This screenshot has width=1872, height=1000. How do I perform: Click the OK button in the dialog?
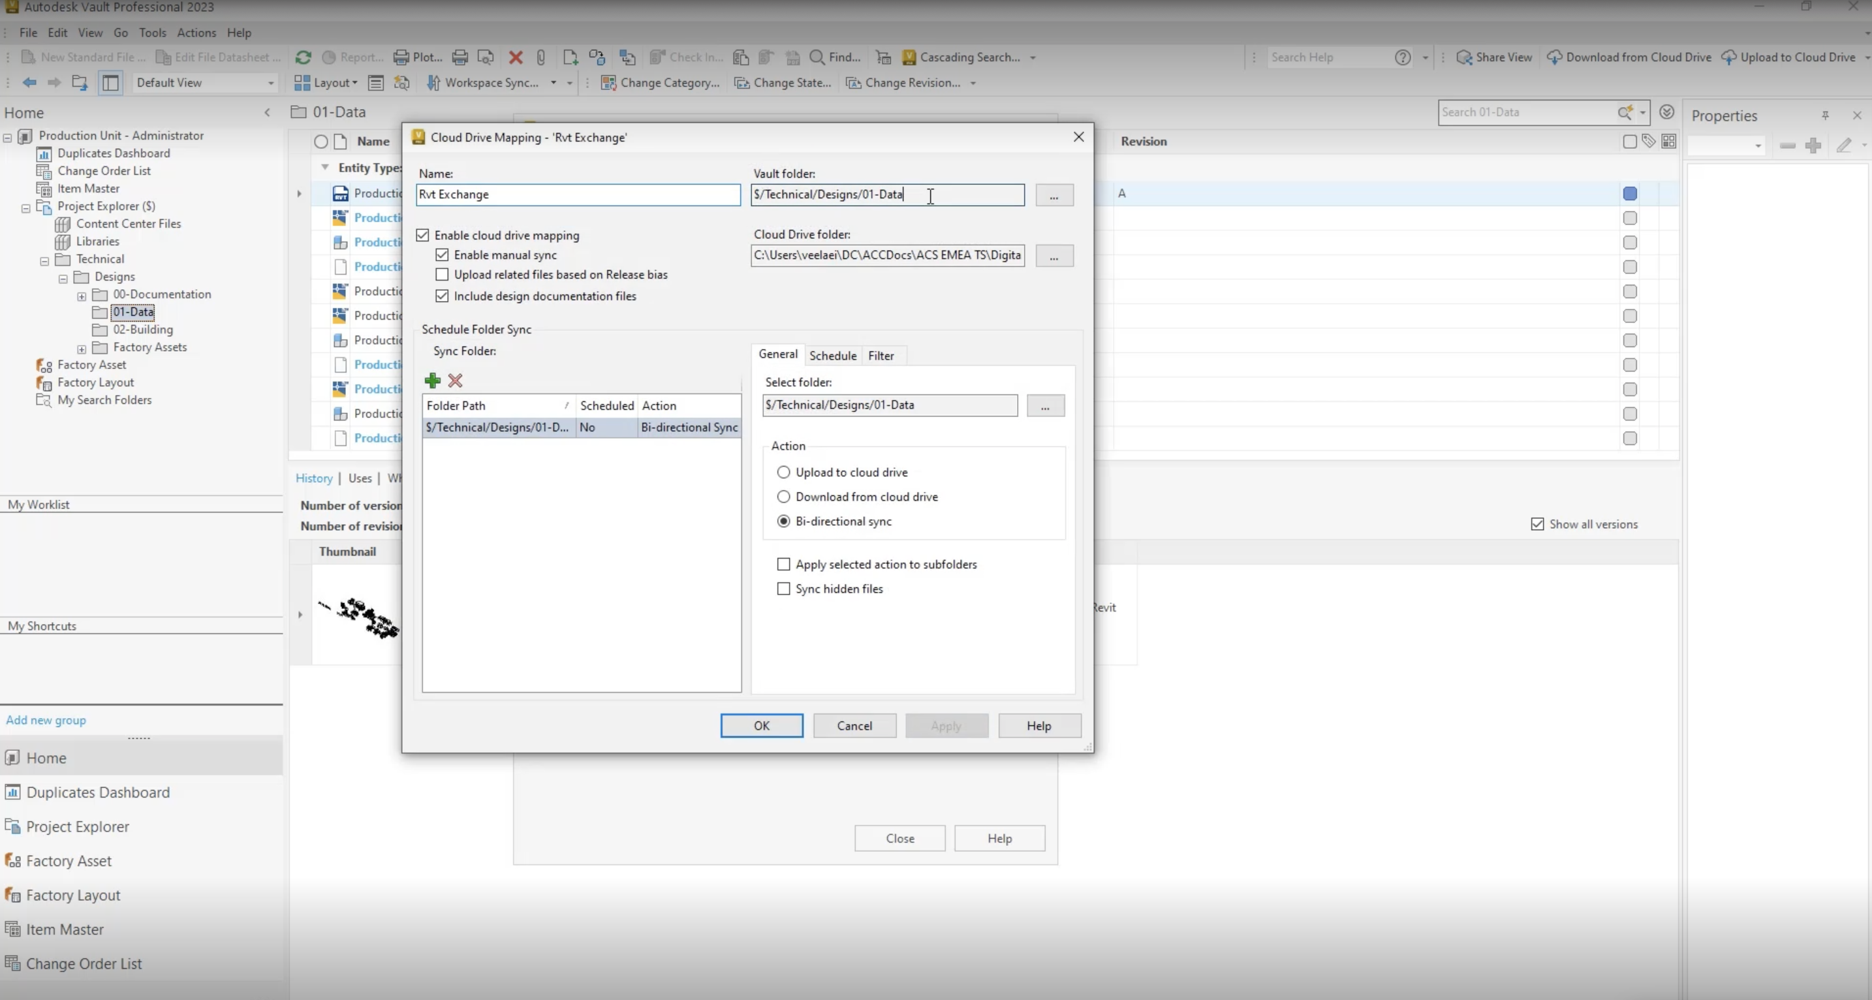click(760, 725)
